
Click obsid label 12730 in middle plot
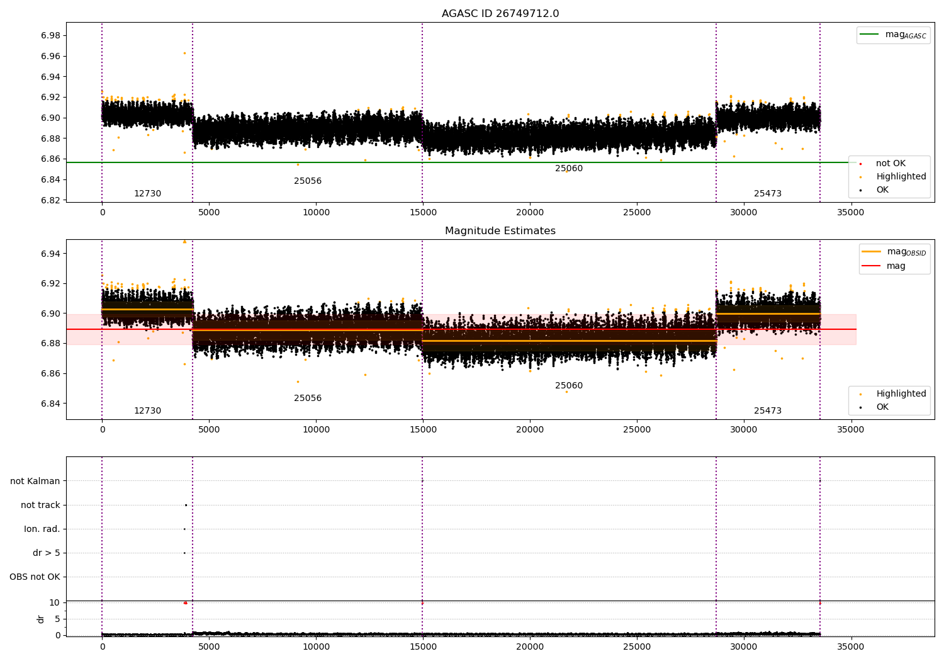[x=147, y=411]
